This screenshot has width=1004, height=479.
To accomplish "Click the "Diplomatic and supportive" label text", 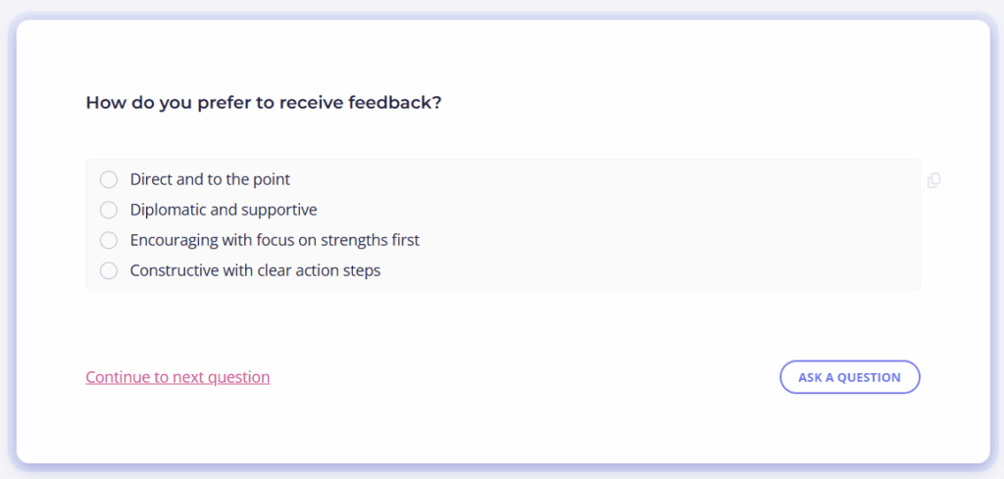I will (224, 210).
